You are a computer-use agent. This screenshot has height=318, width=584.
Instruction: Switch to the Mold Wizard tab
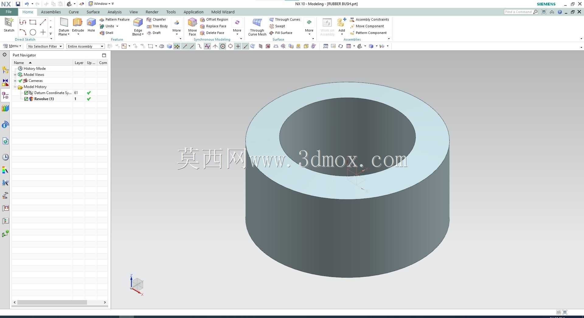(223, 12)
